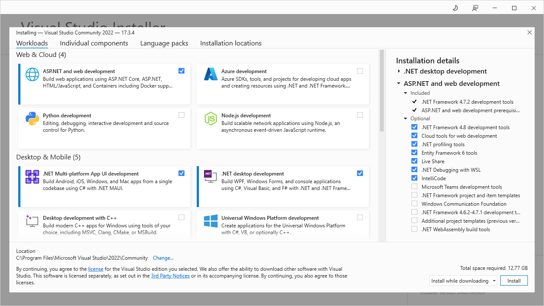Uncheck Cloud tools for web development
544x306 pixels.
point(414,136)
